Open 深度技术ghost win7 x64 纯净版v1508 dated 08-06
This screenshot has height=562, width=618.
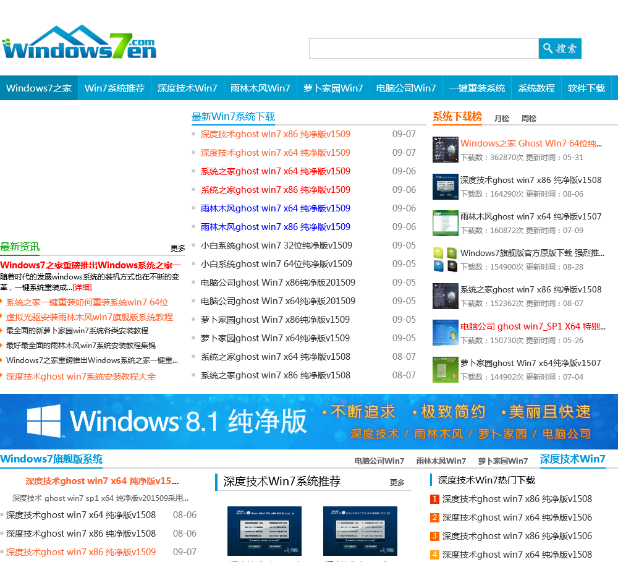coord(81,515)
